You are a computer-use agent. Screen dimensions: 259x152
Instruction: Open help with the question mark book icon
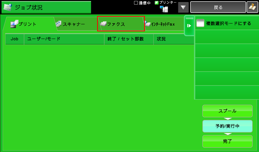(252, 7)
